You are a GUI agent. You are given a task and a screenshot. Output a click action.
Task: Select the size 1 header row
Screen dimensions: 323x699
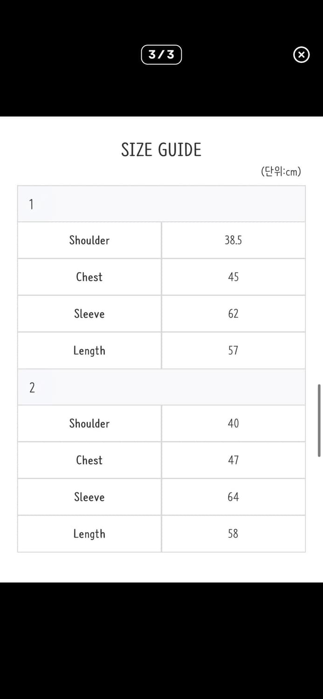coord(161,204)
